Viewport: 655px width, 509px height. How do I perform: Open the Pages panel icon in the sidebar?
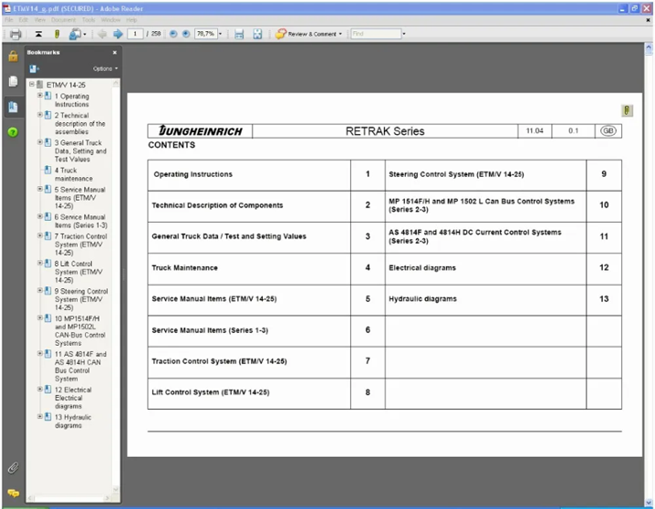[x=13, y=81]
